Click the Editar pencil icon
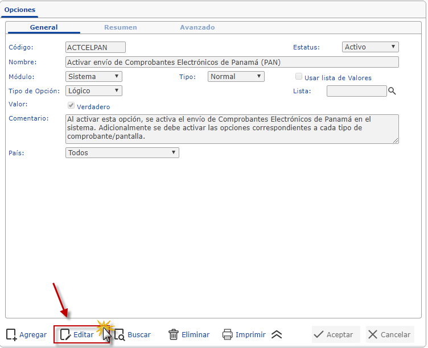This screenshot has width=428, height=348. [x=65, y=334]
